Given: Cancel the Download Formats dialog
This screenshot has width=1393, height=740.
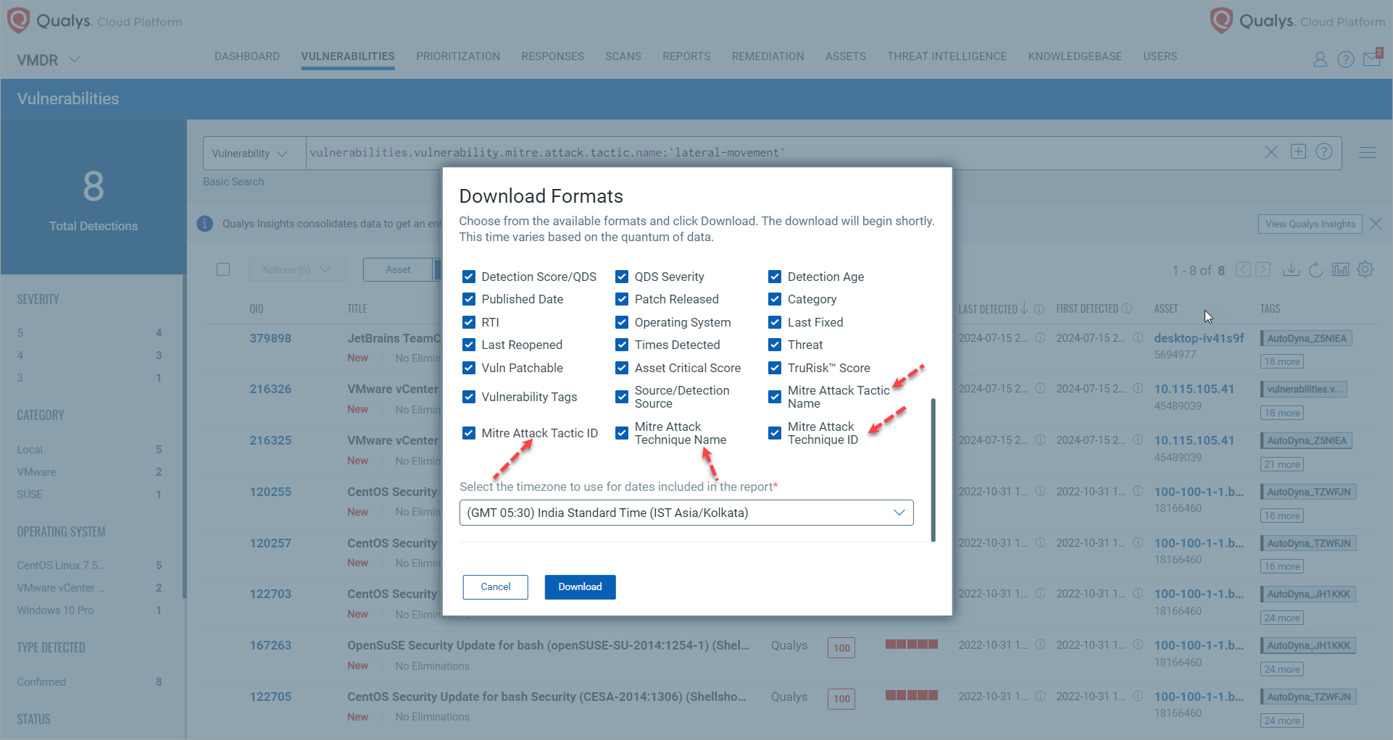Looking at the screenshot, I should pos(496,587).
